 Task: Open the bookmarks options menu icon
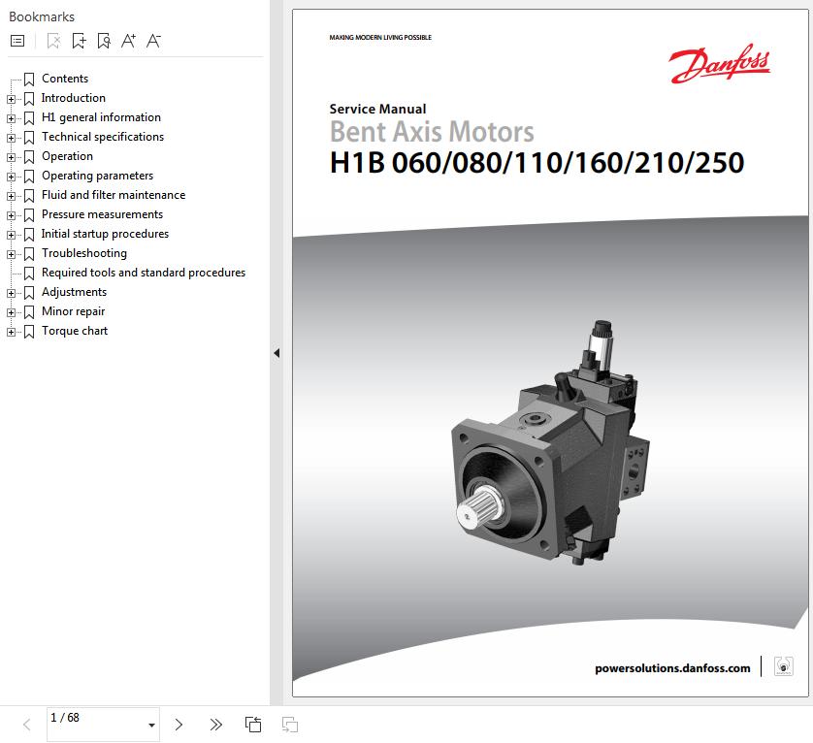pyautogui.click(x=17, y=41)
